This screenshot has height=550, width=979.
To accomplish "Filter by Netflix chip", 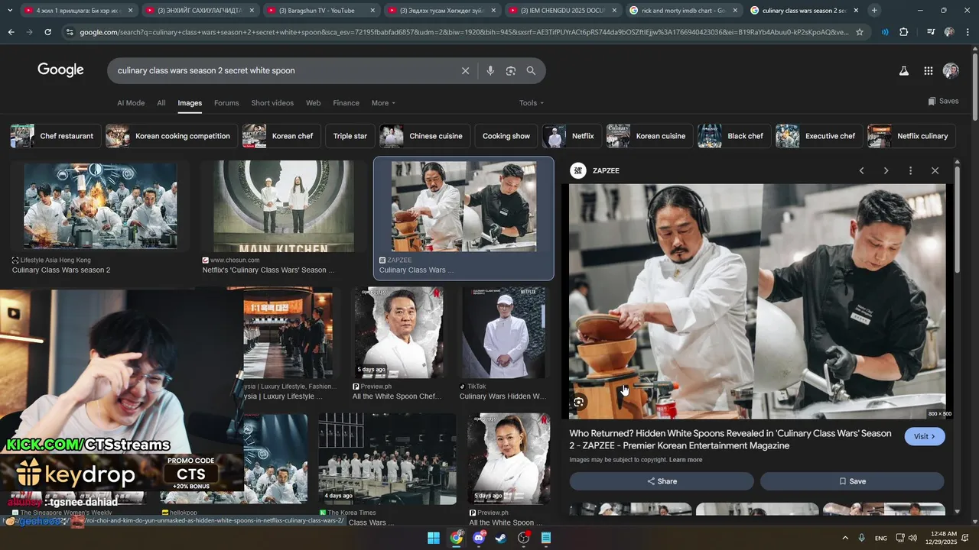I will coord(571,136).
